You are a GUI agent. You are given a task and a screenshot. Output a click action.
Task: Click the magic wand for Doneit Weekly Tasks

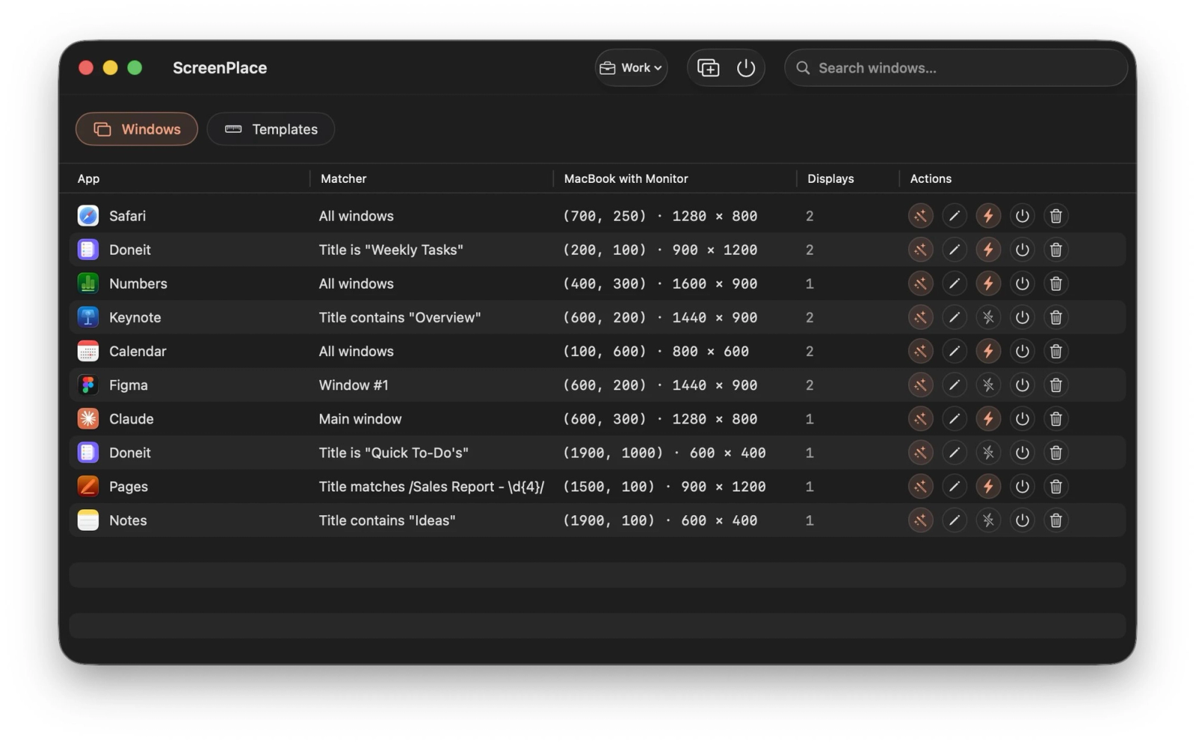[920, 249]
